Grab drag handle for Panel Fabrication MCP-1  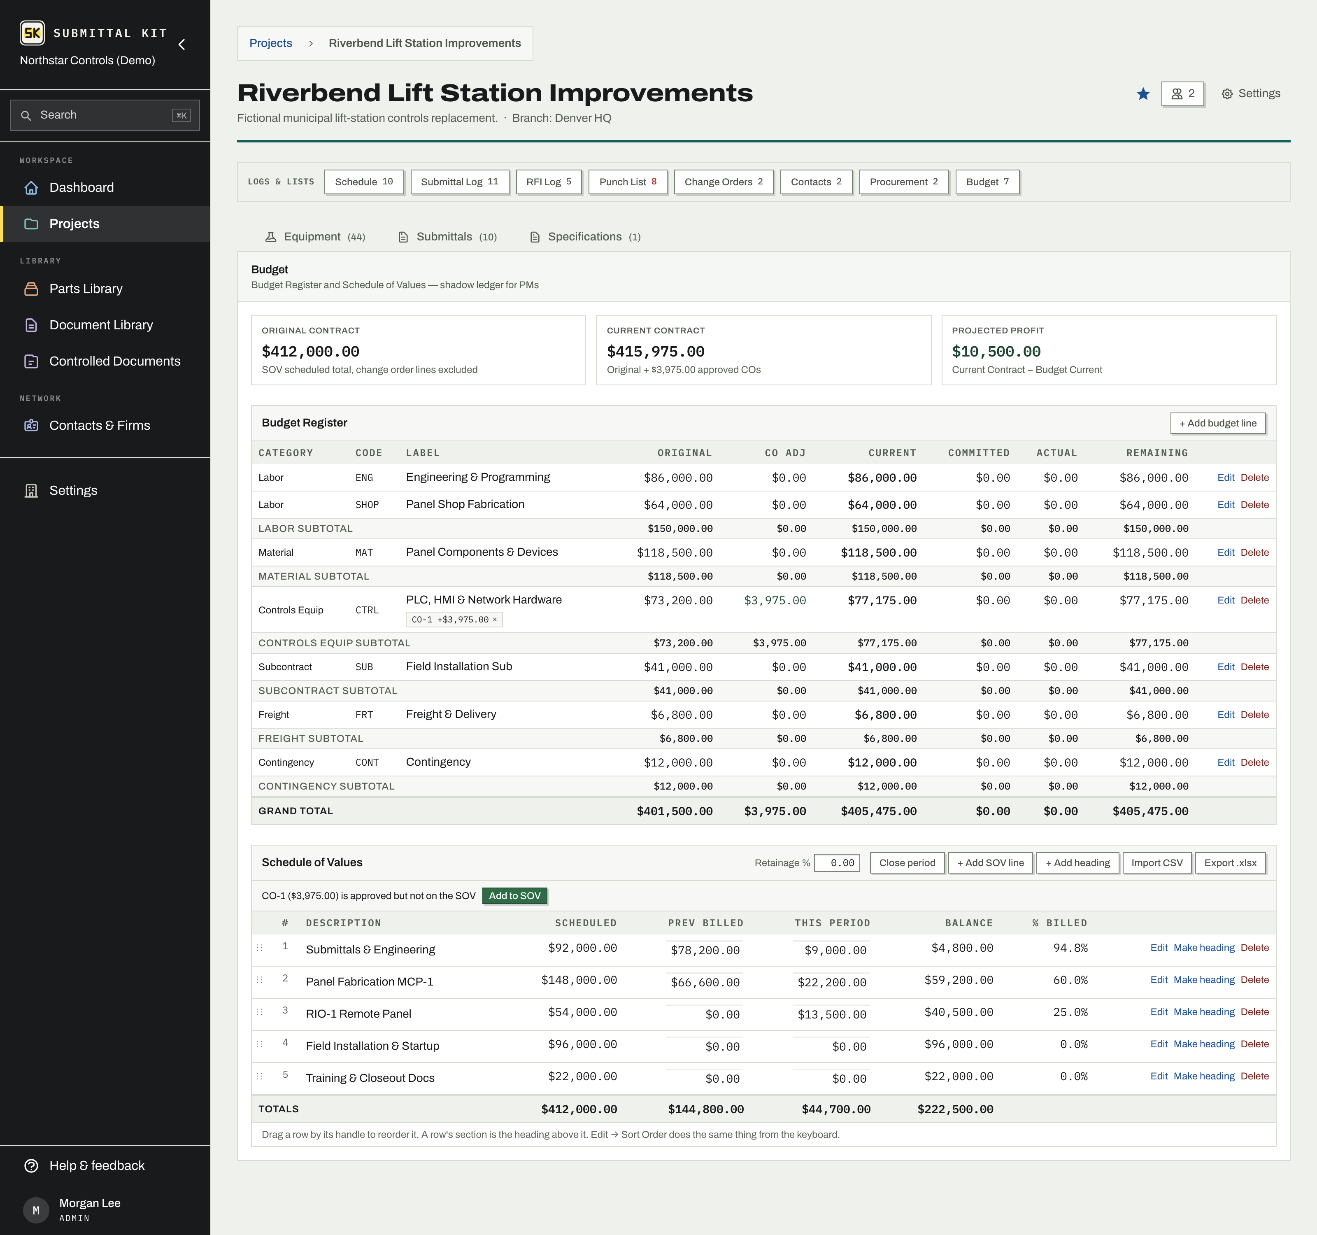pyautogui.click(x=259, y=980)
